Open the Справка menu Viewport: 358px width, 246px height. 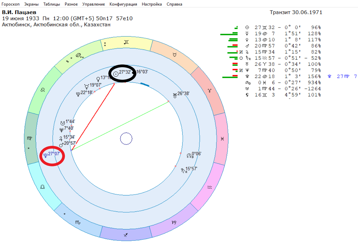pos(174,4)
